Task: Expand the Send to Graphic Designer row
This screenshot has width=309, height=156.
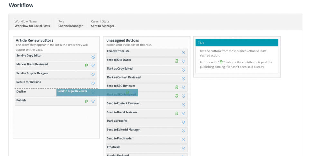Action: pos(93,74)
